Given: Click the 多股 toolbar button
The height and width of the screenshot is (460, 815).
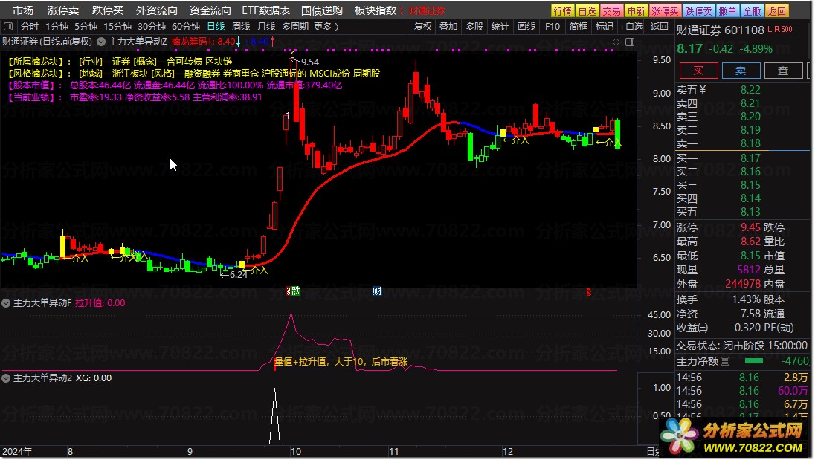Looking at the screenshot, I should [474, 26].
